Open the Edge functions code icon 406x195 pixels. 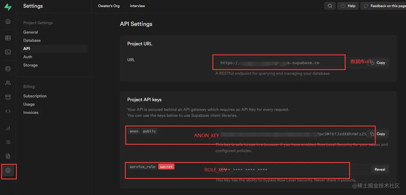coord(8,111)
